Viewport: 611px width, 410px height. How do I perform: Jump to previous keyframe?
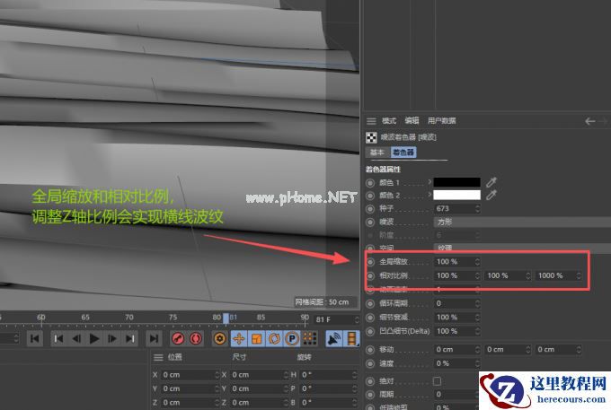(x=58, y=338)
